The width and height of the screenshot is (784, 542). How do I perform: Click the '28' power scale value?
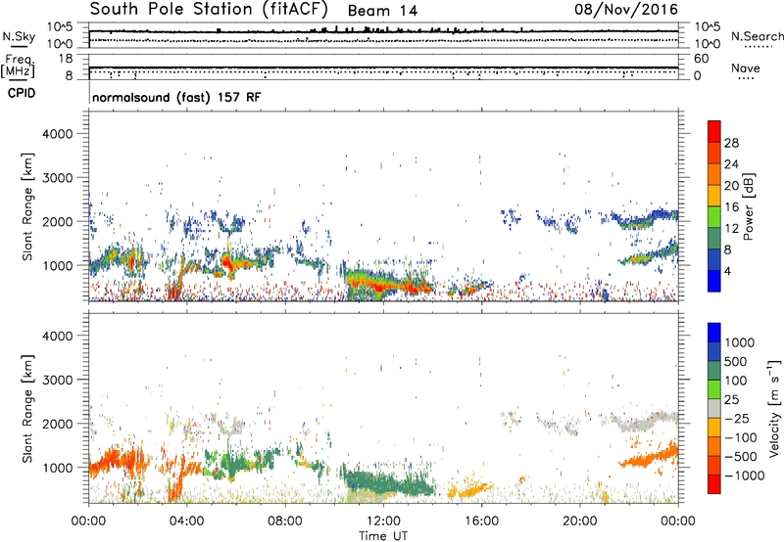[731, 143]
